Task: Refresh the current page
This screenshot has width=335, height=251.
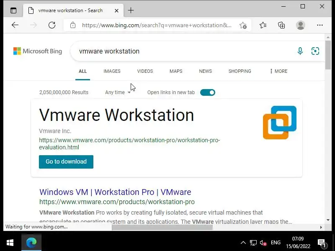Action: tap(52, 25)
